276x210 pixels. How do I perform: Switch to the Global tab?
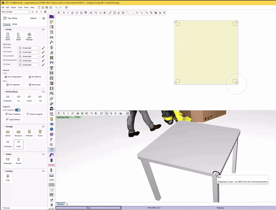point(14,24)
